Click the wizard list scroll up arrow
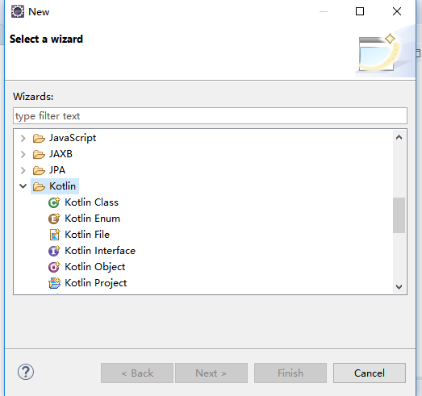 [x=399, y=137]
